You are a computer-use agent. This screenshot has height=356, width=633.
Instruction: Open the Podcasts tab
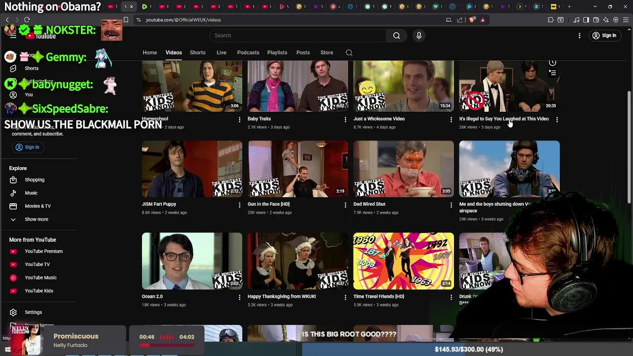click(248, 53)
